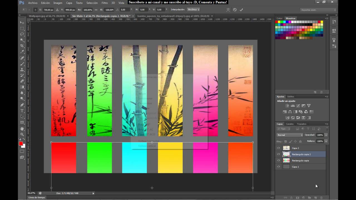Hide the Rectangulo copia layer
This screenshot has height=200, width=356.
coord(278,161)
